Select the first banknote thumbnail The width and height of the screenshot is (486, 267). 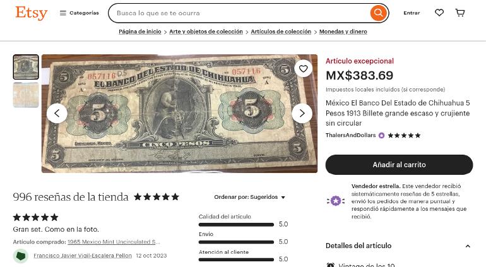point(26,67)
